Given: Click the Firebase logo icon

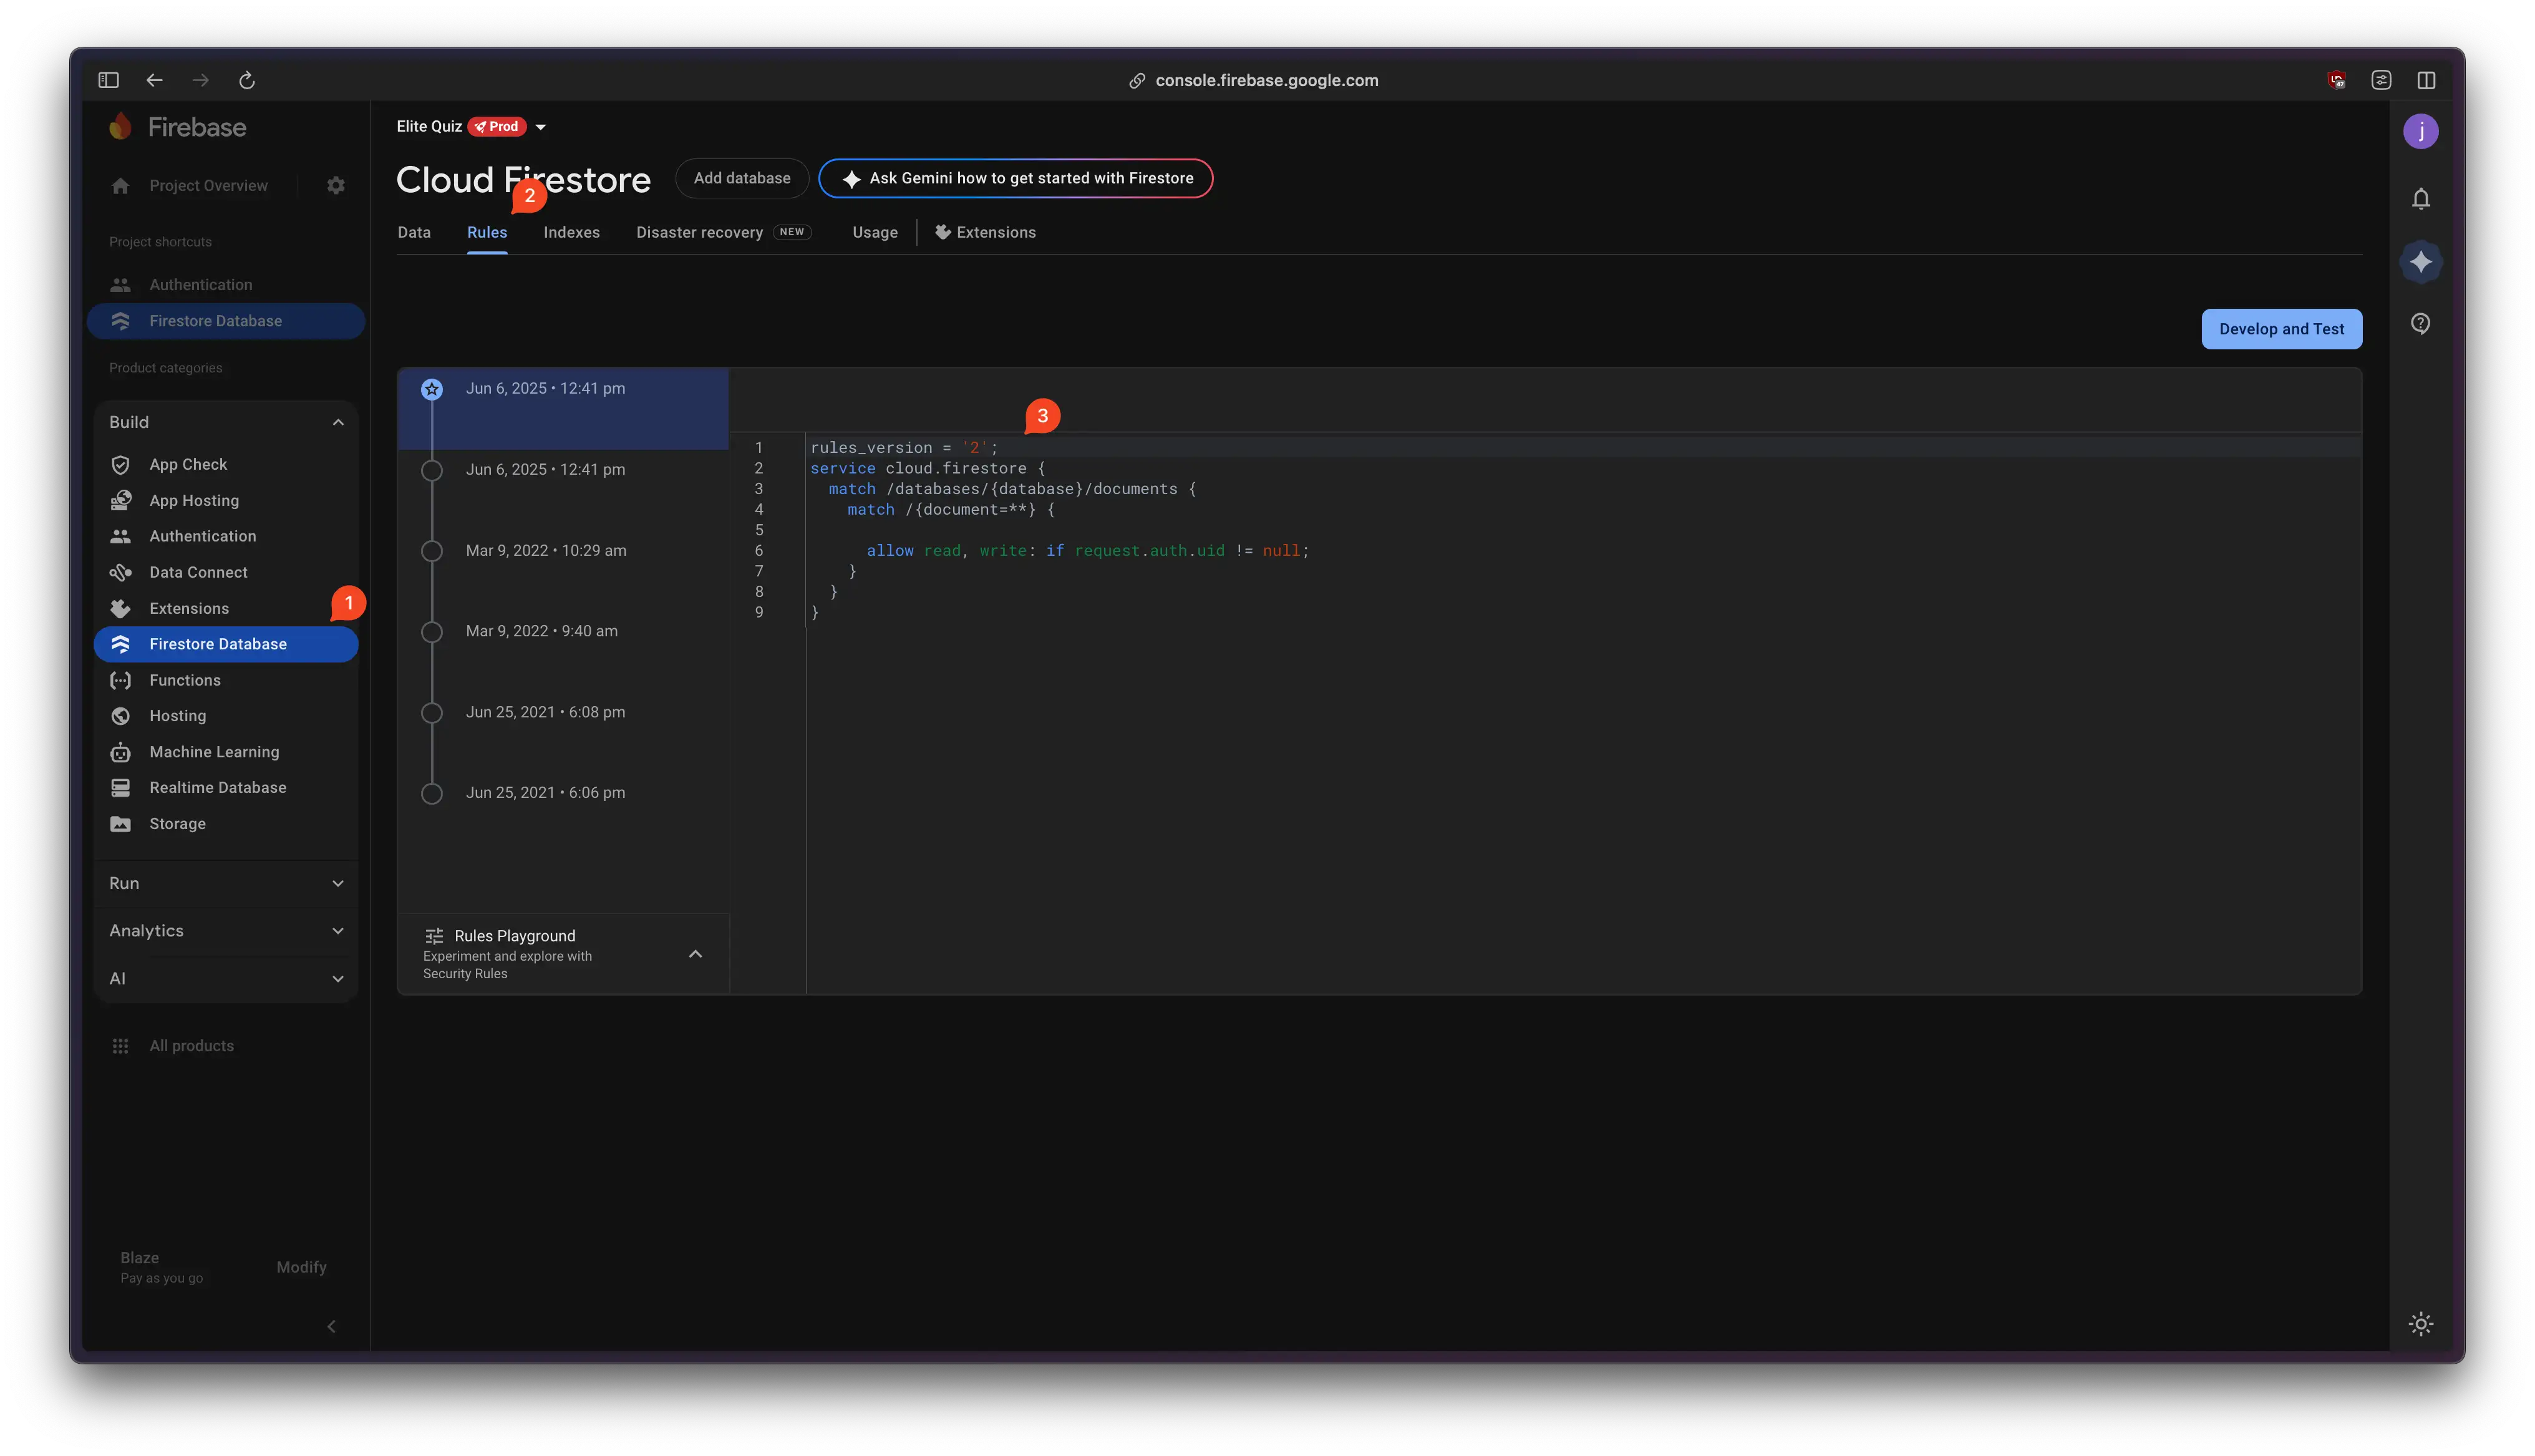Looking at the screenshot, I should pyautogui.click(x=121, y=127).
